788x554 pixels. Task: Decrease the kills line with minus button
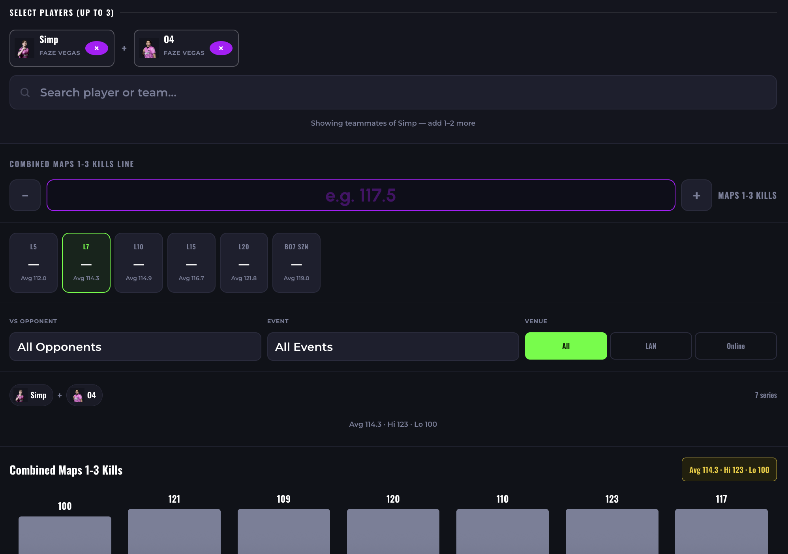pyautogui.click(x=25, y=195)
